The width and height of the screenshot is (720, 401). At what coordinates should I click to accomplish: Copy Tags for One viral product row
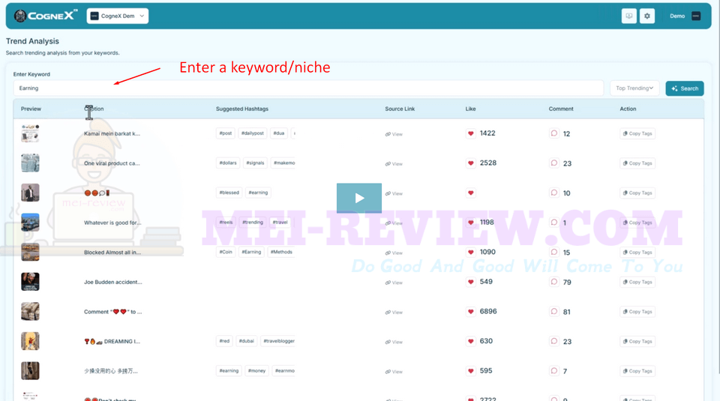(x=637, y=163)
